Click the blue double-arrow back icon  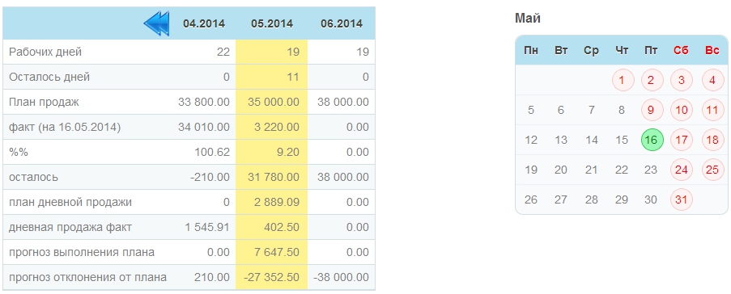pyautogui.click(x=156, y=23)
